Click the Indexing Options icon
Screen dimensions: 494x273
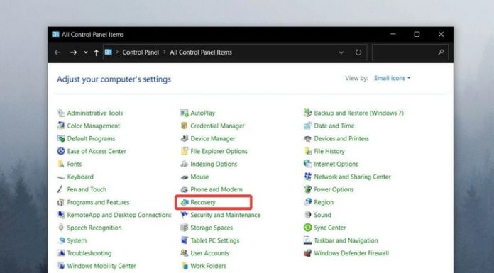click(x=184, y=164)
